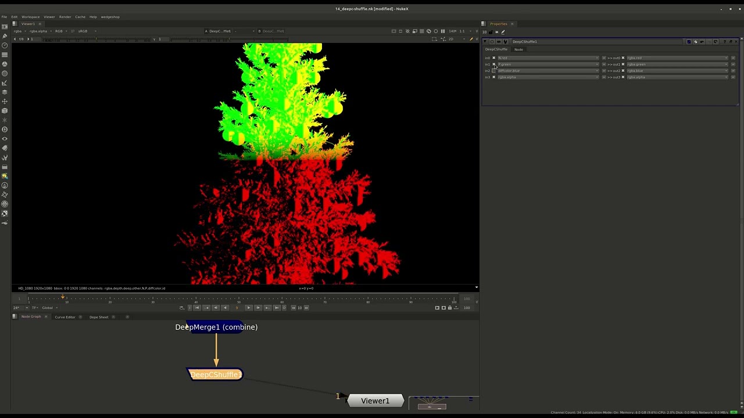This screenshot has width=744, height=418.
Task: Switch to the Curve Editor tab
Action: 65,317
